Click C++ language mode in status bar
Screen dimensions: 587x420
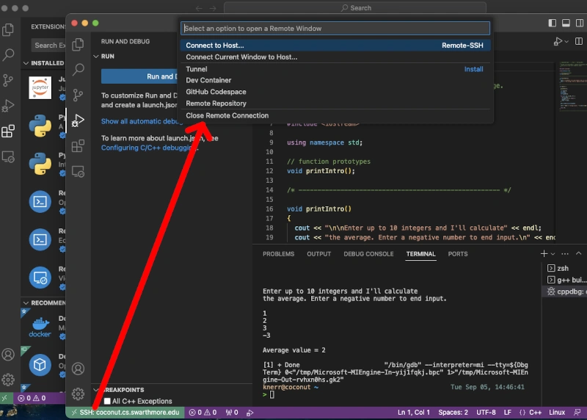tap(535, 413)
